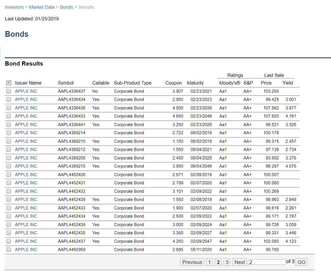Viewport: 331px width, 275px height.
Task: Open APPLE INC link for AAPL4336434
Action: point(26,99)
